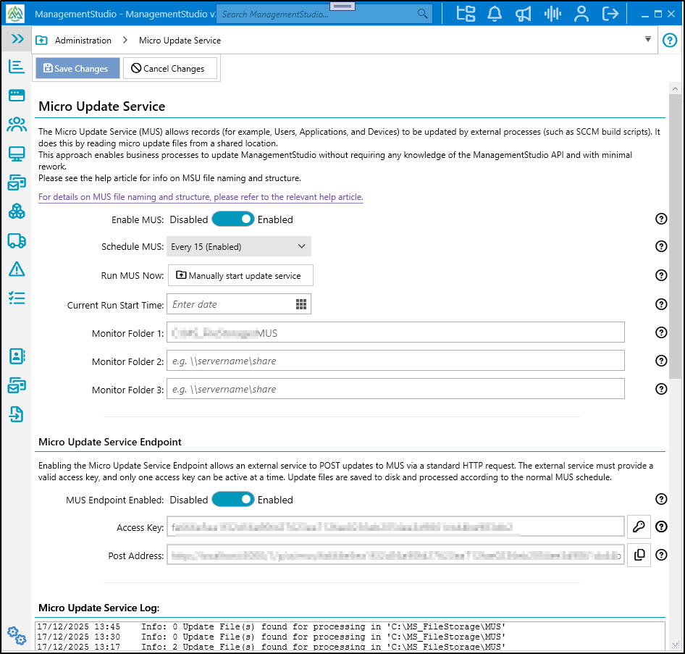Image resolution: width=685 pixels, height=654 pixels.
Task: Show help for Enable MUS row
Action: point(661,219)
